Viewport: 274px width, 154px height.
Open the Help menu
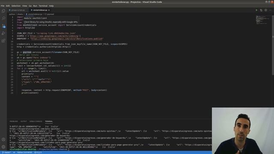(51, 6)
